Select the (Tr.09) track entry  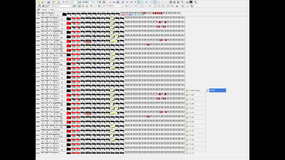(196, 95)
